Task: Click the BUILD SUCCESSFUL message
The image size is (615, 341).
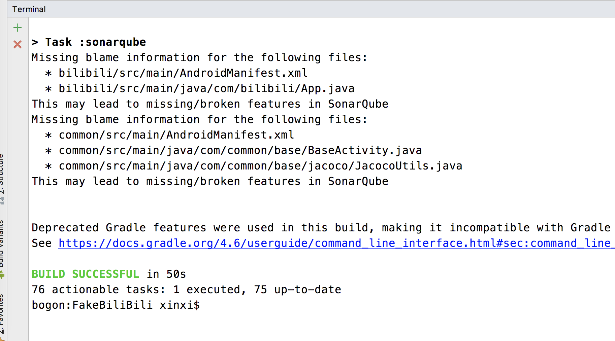Action: click(x=85, y=274)
